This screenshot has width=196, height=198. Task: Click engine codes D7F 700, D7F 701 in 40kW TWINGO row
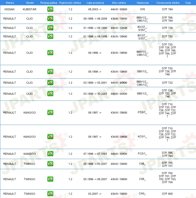tap(167, 164)
